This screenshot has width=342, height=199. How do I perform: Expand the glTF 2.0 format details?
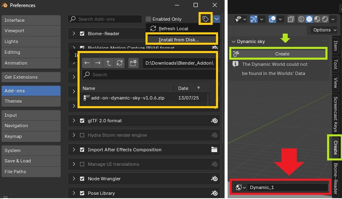point(74,121)
